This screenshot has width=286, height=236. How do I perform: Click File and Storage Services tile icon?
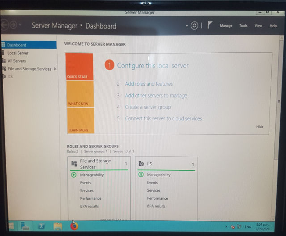(x=74, y=164)
